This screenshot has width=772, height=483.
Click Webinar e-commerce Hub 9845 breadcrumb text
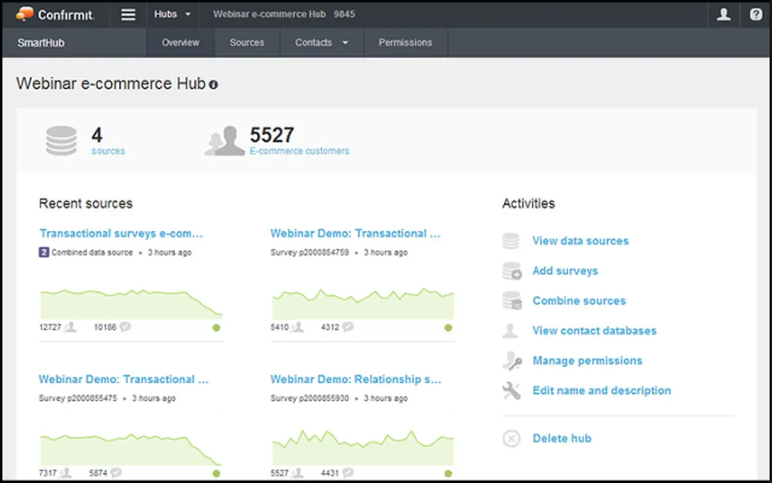coord(284,14)
